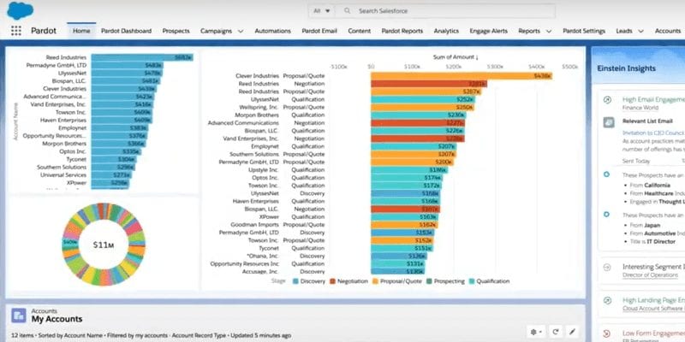This screenshot has width=685, height=342.
Task: Open the Home tab
Action: coord(81,31)
